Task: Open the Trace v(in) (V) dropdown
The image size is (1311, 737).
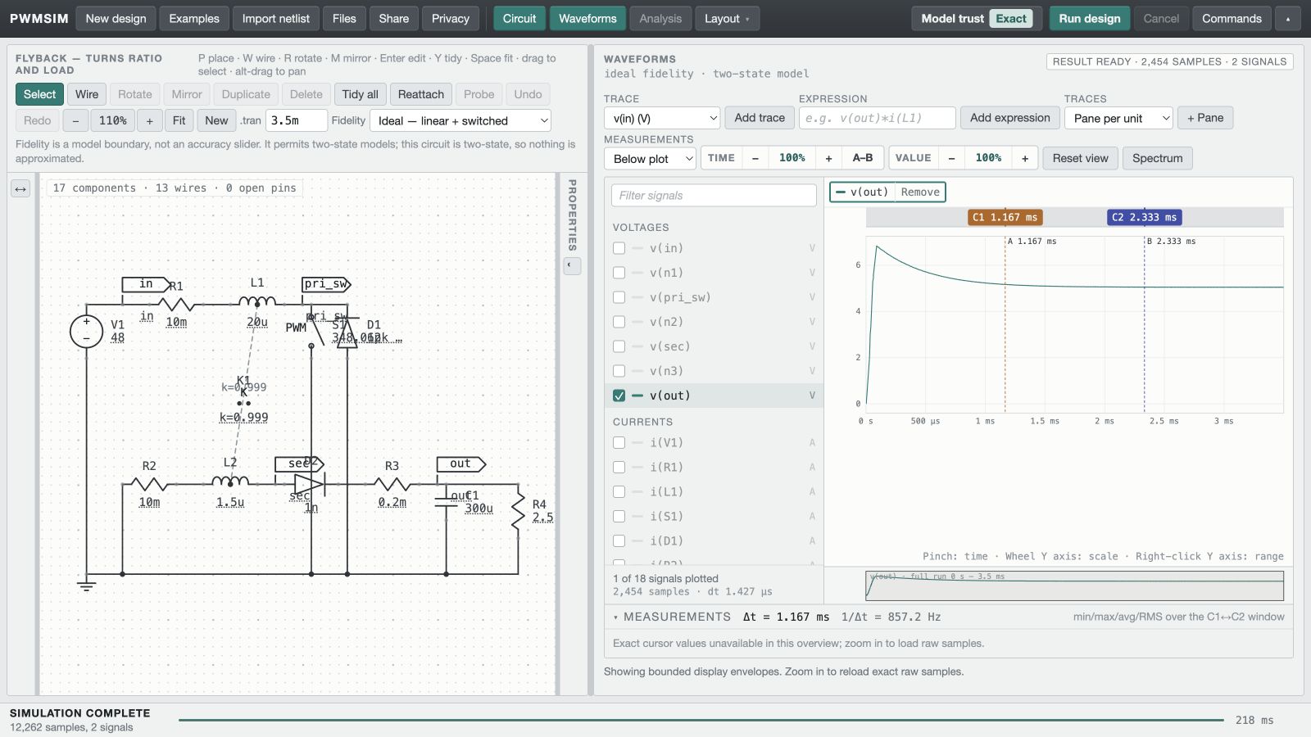Action: coord(661,118)
